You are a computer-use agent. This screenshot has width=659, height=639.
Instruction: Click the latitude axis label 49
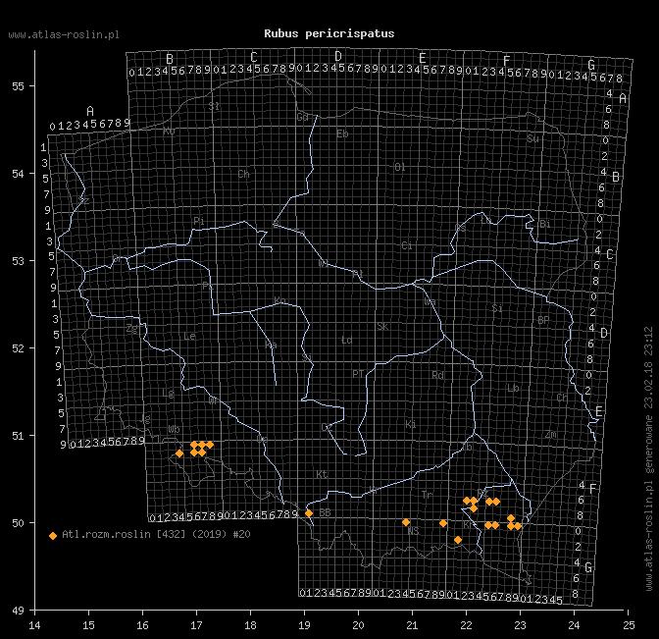(x=18, y=611)
